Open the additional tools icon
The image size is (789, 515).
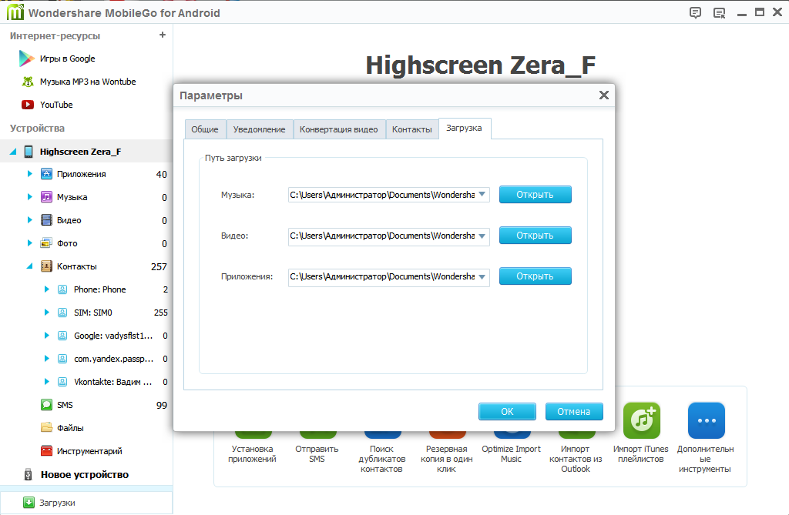[x=706, y=420]
